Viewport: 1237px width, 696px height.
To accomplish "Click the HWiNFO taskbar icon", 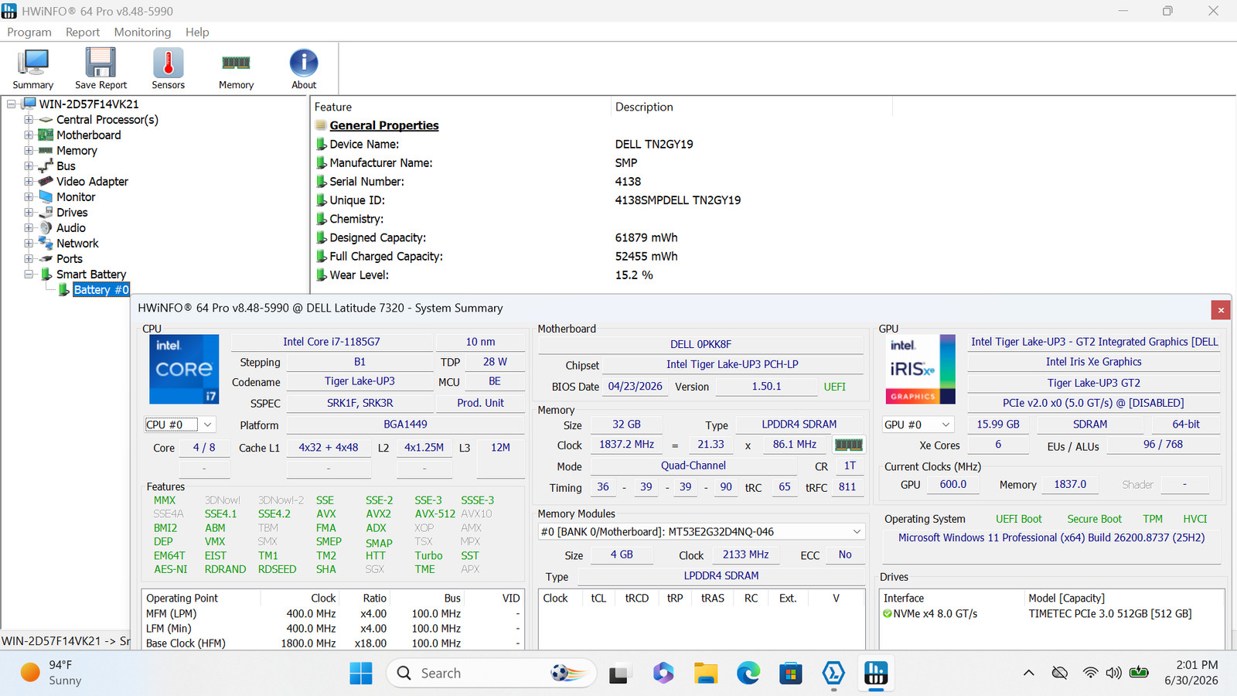I will (875, 674).
